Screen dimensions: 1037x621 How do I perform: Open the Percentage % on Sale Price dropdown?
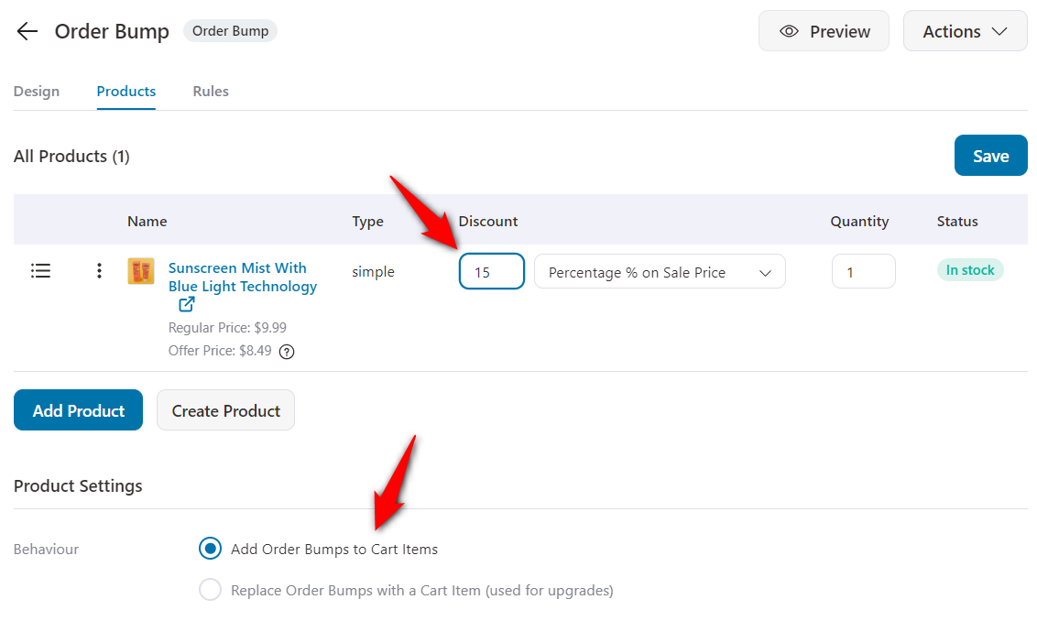coord(659,271)
